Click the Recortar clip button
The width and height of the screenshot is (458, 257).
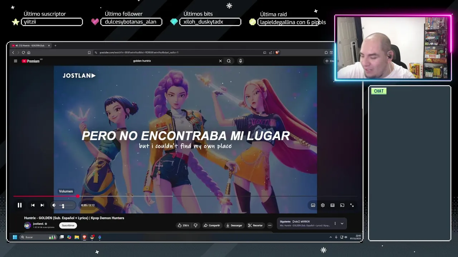click(x=255, y=225)
